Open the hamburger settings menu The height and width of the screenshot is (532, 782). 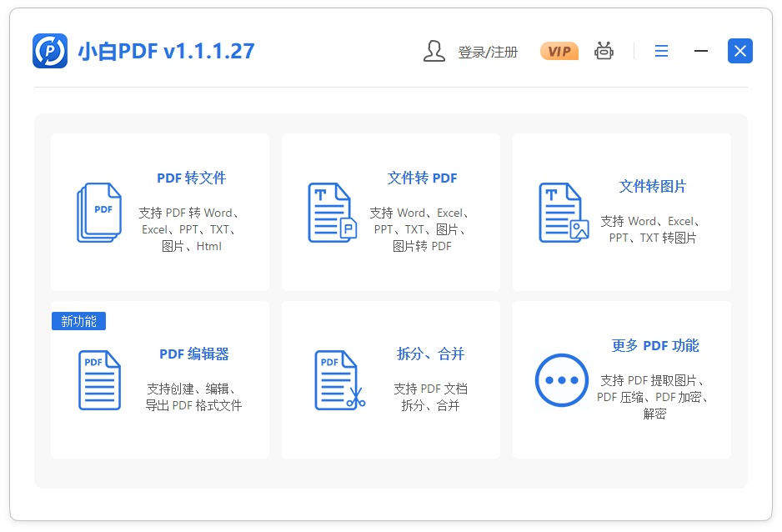(661, 51)
